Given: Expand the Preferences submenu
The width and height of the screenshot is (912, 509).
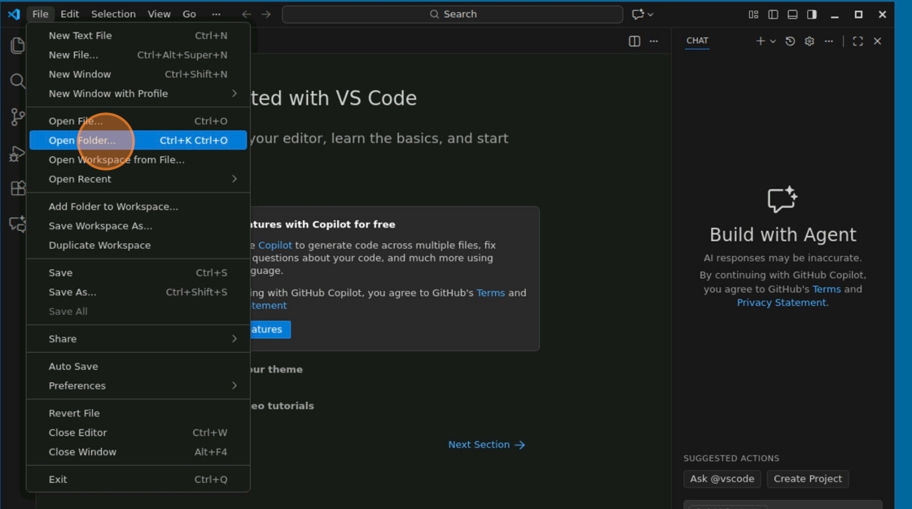Looking at the screenshot, I should tap(138, 386).
